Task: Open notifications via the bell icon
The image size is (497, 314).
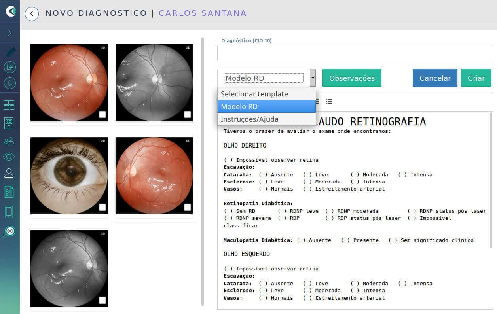Action: pyautogui.click(x=9, y=83)
